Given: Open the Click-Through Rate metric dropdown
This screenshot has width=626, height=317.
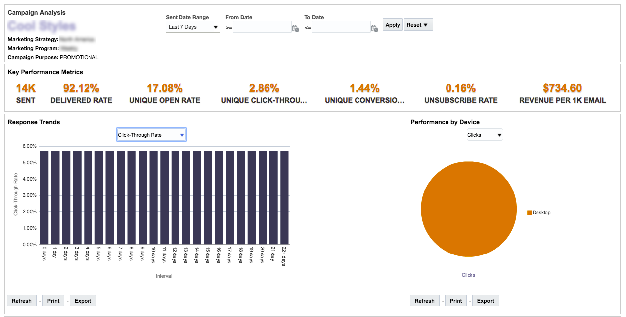Looking at the screenshot, I should click(151, 135).
